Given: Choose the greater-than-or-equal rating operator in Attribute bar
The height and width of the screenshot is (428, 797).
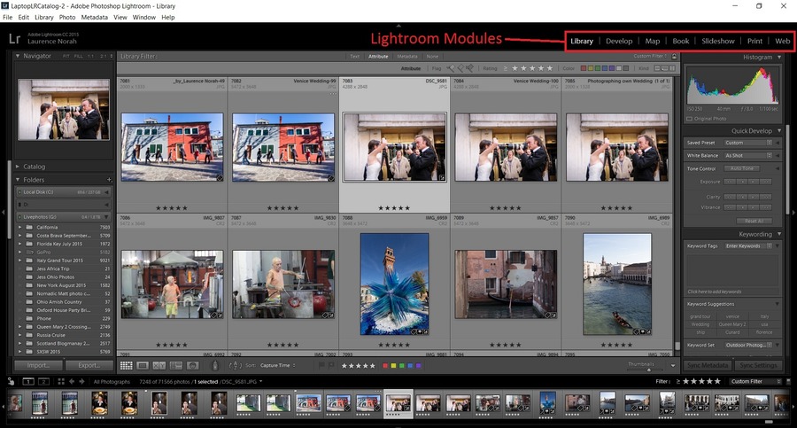Looking at the screenshot, I should (x=506, y=68).
